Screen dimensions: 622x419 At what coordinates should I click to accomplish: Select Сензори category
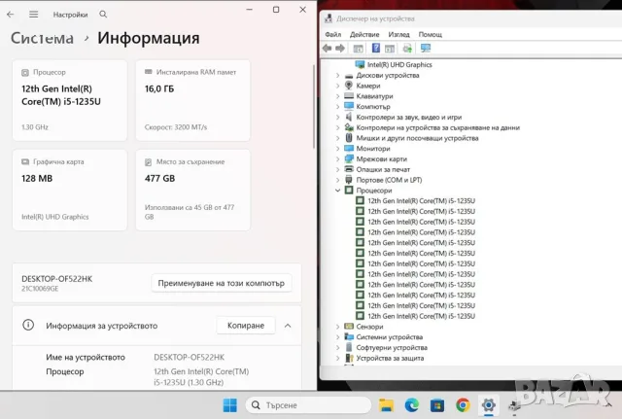point(369,327)
